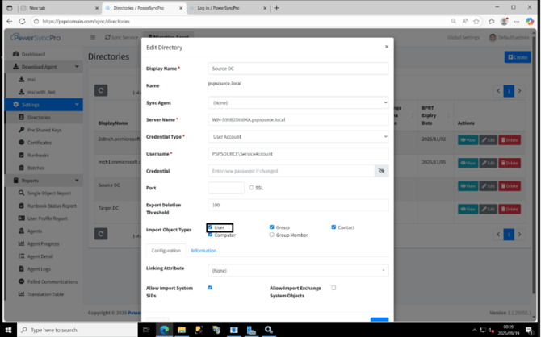Uncheck the Contact import object type
541x337 pixels.
(x=333, y=227)
